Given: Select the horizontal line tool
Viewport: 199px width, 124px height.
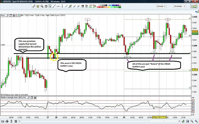Looking at the screenshot, I should point(58,6).
